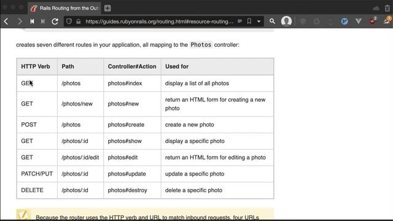
Task: Click the DELETE verb cell
Action: coord(37,190)
